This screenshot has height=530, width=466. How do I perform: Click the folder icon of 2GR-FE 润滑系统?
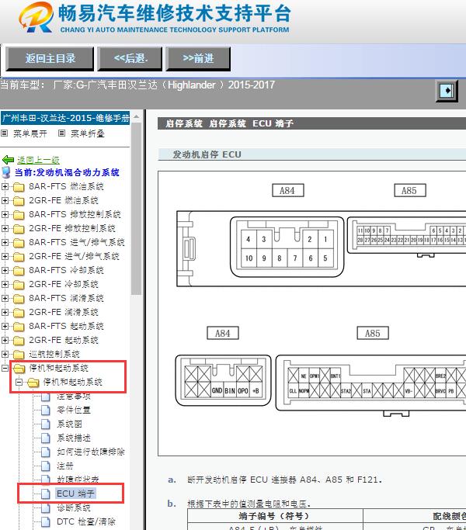coord(19,313)
